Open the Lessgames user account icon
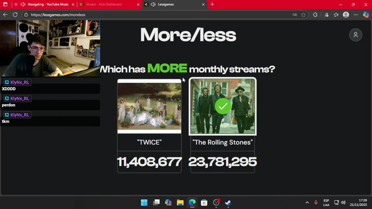372x209 pixels. (x=355, y=35)
